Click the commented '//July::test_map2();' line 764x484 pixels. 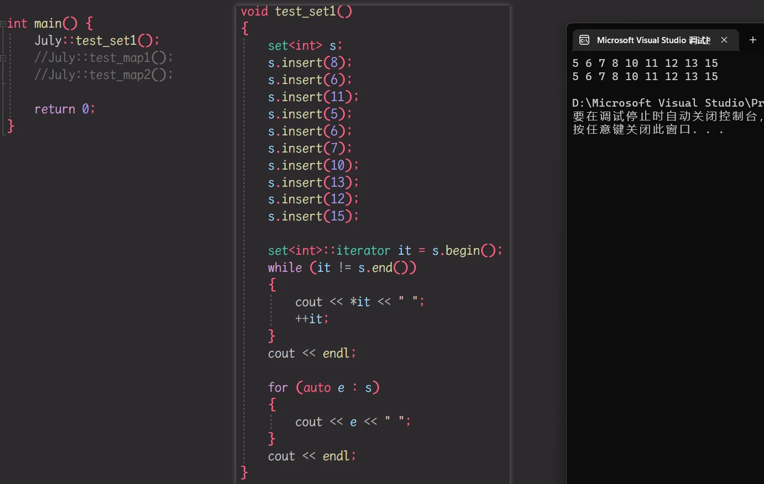click(x=103, y=75)
